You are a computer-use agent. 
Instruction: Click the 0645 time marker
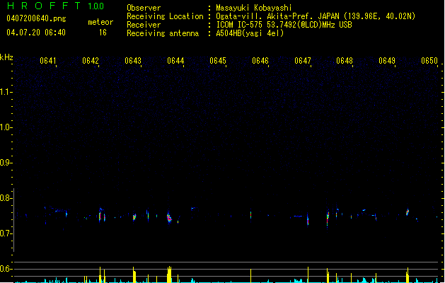click(x=218, y=61)
